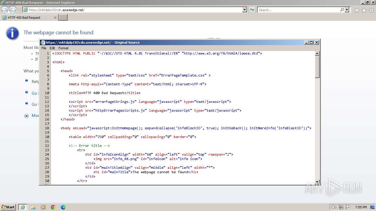Viewport: 376px width, 211px height.
Task: Click the infoIconAlign td line
Action: [159, 154]
